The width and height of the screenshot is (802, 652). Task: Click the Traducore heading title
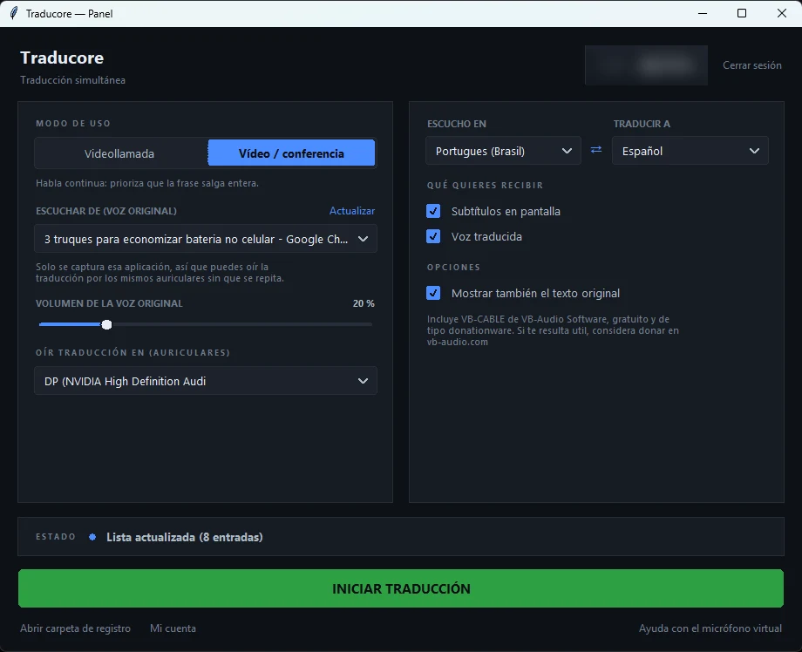coord(62,58)
